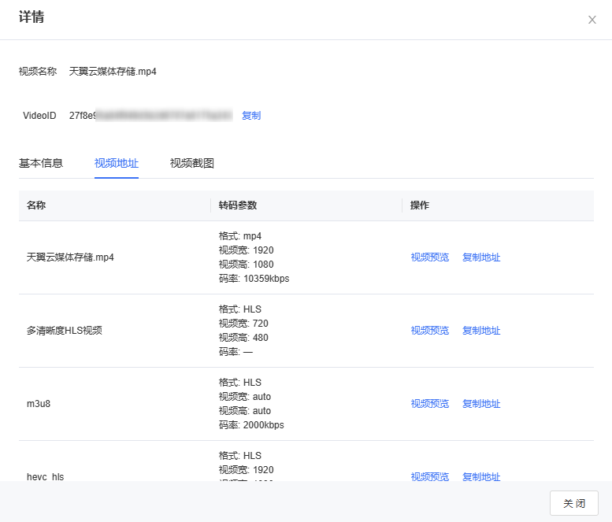Select the m3u8 name cell in the table

point(39,404)
